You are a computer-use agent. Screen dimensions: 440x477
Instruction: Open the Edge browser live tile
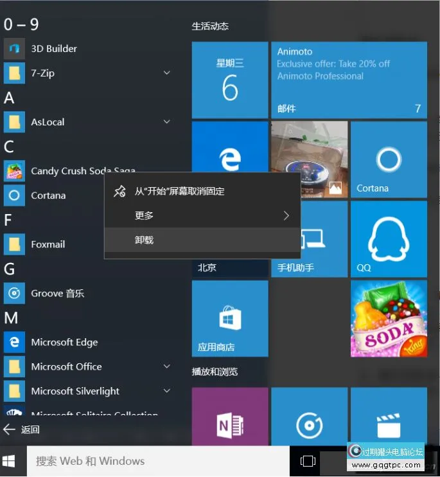(x=230, y=147)
